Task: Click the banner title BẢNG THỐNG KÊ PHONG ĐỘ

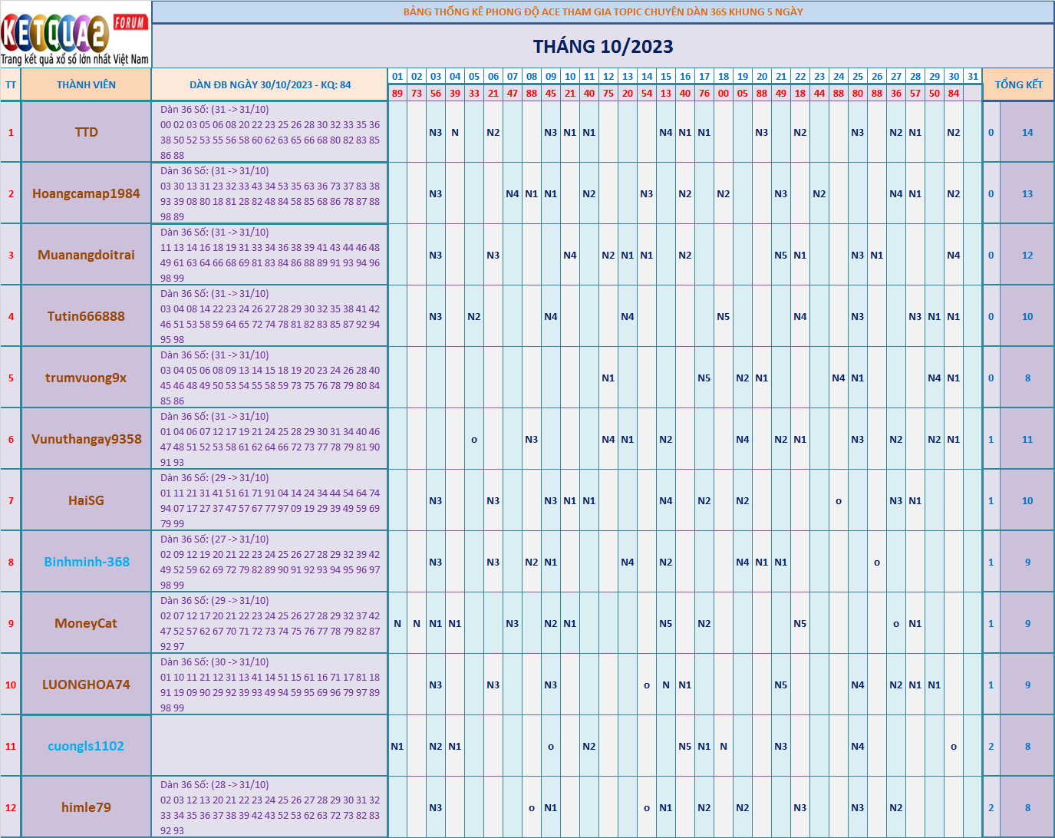Action: tap(603, 12)
